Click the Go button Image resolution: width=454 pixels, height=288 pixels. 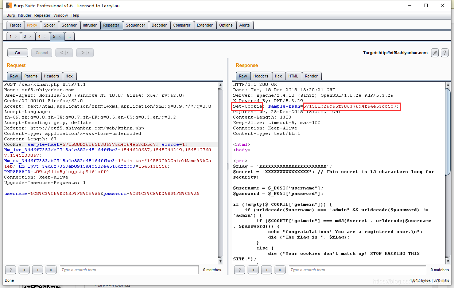pos(18,53)
